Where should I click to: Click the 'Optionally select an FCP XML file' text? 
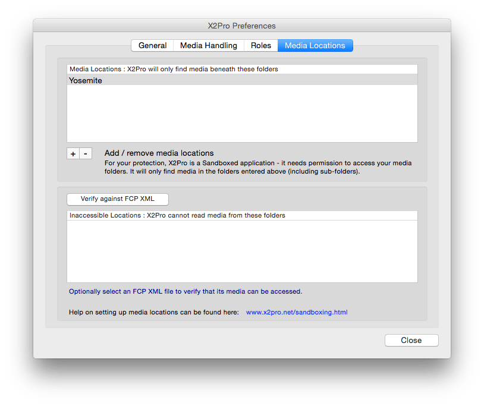point(186,291)
